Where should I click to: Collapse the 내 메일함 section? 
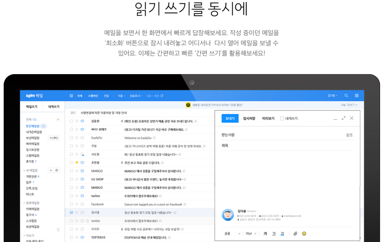point(24,170)
